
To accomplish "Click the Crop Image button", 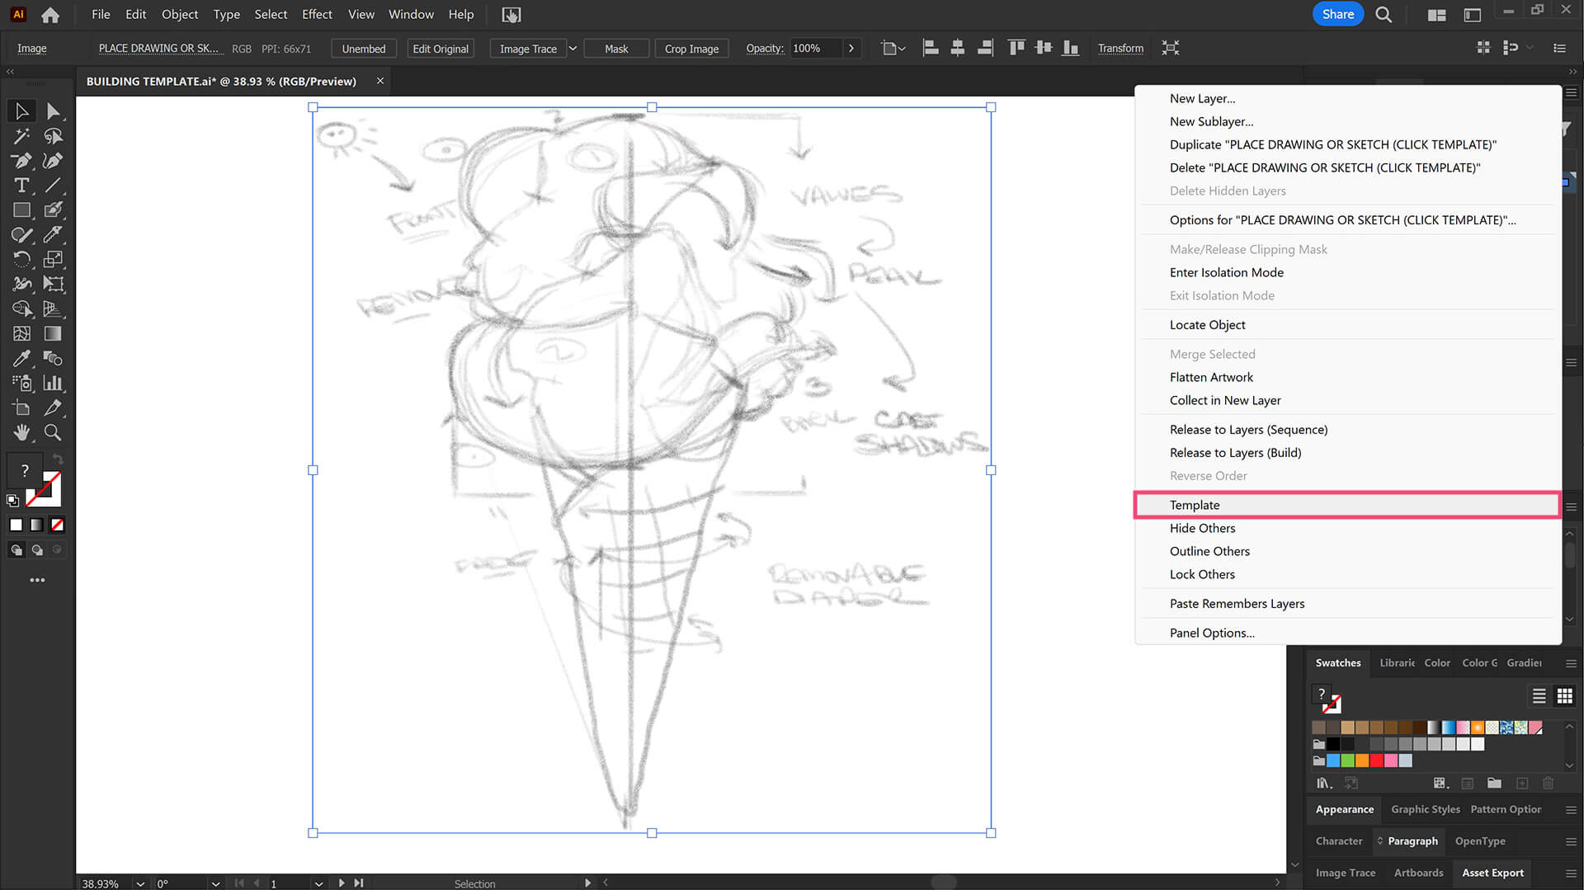I will point(691,49).
